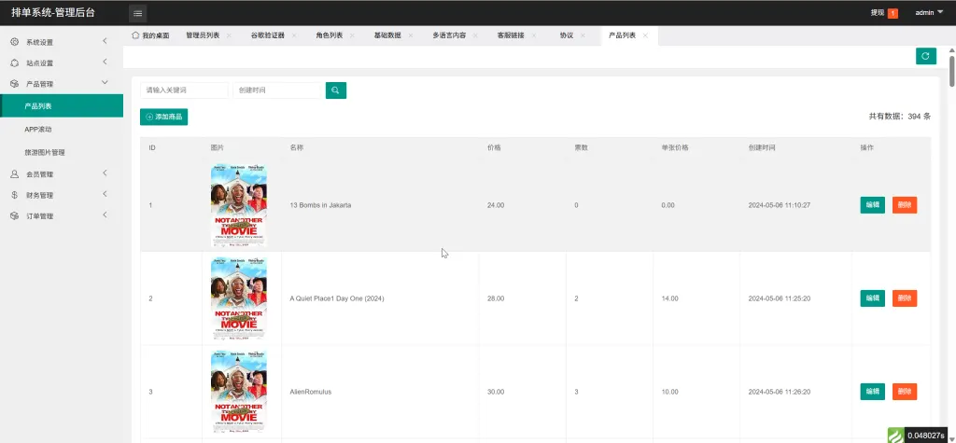956x443 pixels.
Task: Switch to the 客服链接 tab
Action: 511,36
